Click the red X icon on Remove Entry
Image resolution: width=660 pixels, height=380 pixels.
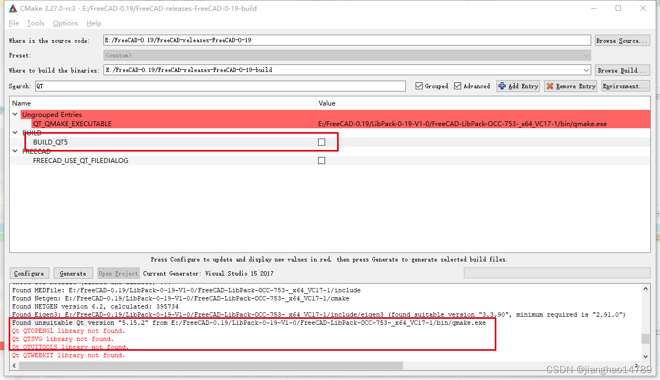(x=550, y=86)
